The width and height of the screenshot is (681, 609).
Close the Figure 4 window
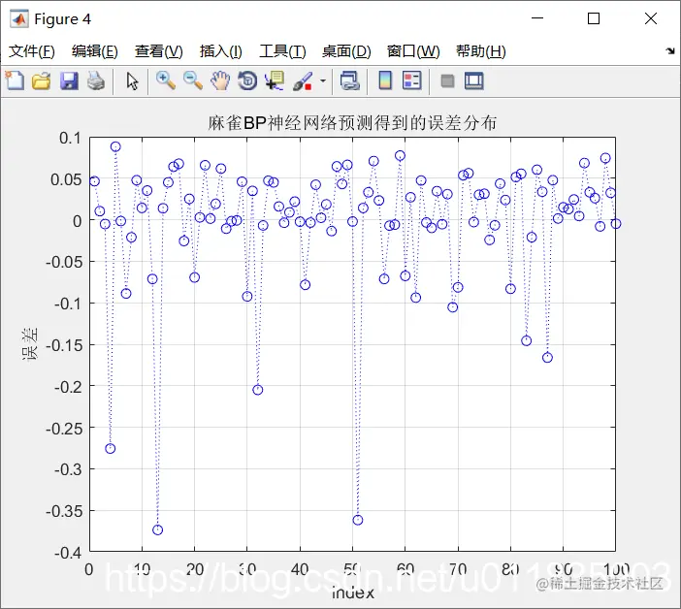tap(651, 18)
